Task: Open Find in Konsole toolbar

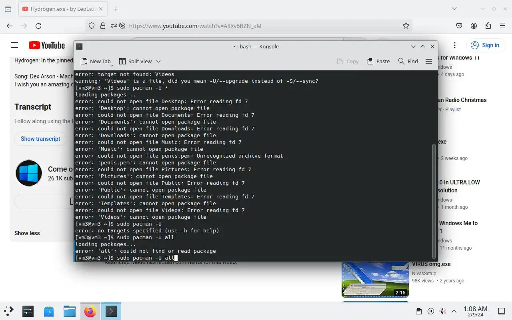Action: pyautogui.click(x=408, y=61)
